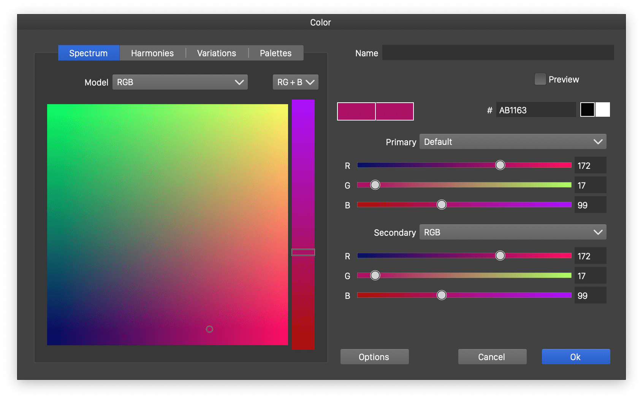This screenshot has height=400, width=643.
Task: Enable the Preview checkbox
Action: [540, 79]
